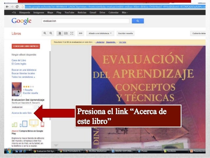The image size is (210, 158).
Task: Click the Google logo
Action: click(22, 21)
